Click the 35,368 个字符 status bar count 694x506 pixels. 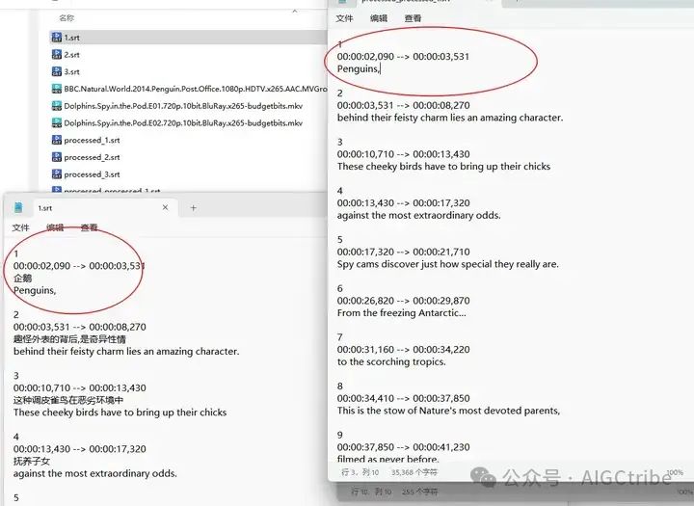[414, 472]
